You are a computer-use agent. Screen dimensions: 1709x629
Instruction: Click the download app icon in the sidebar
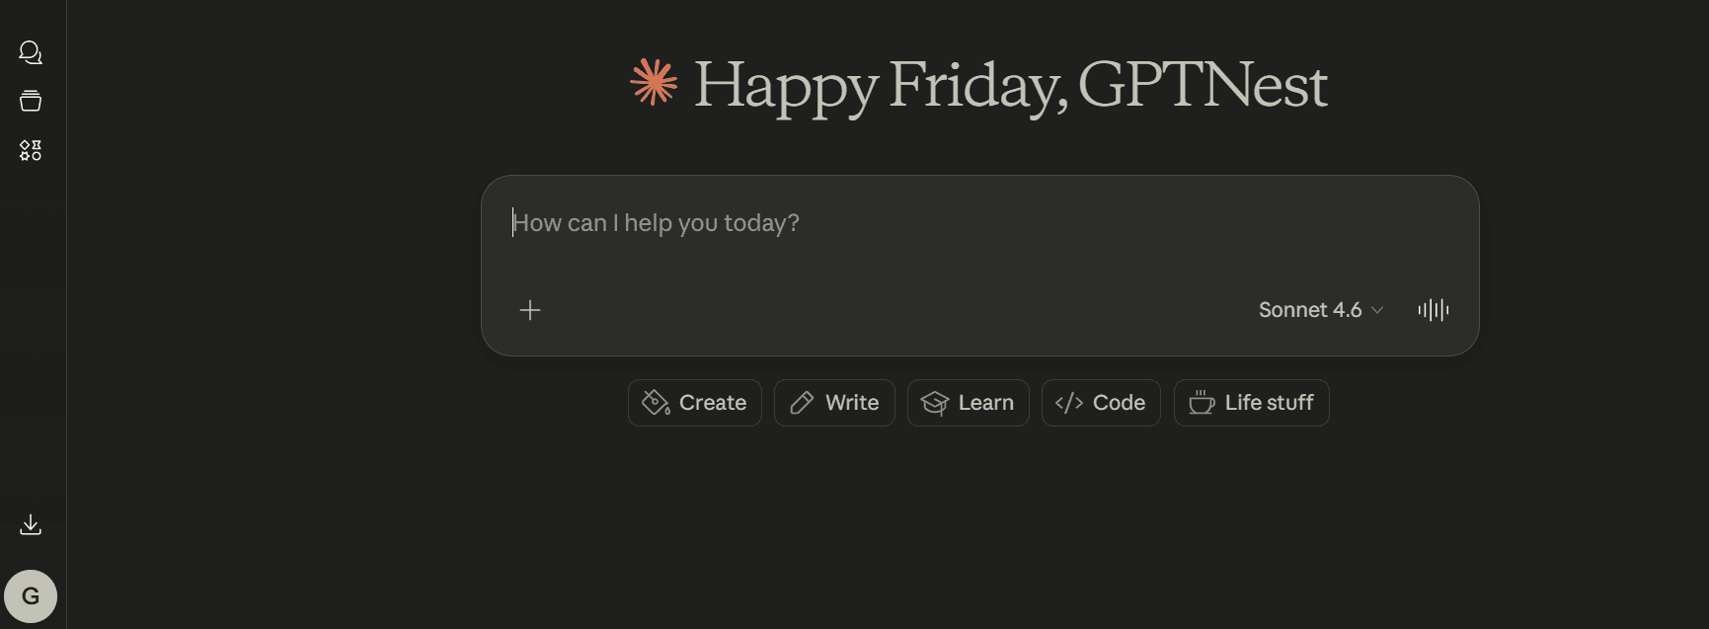31,524
